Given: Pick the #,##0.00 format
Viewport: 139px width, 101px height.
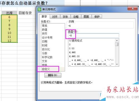Looking at the screenshot, I should pos(92,56).
